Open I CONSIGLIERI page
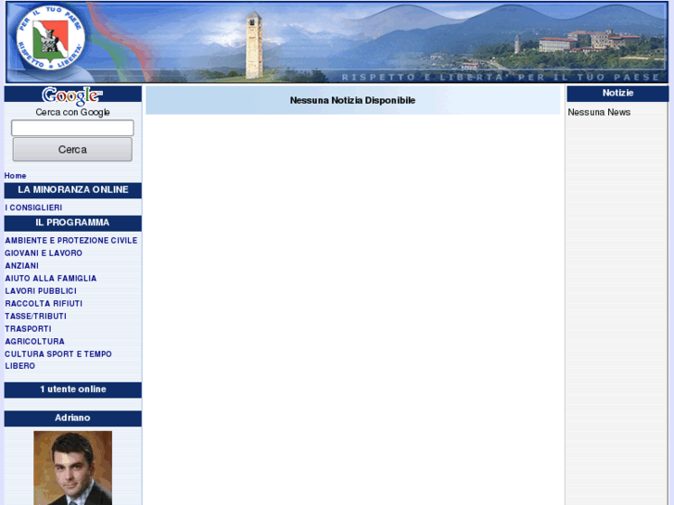This screenshot has height=505, width=674. pos(33,208)
